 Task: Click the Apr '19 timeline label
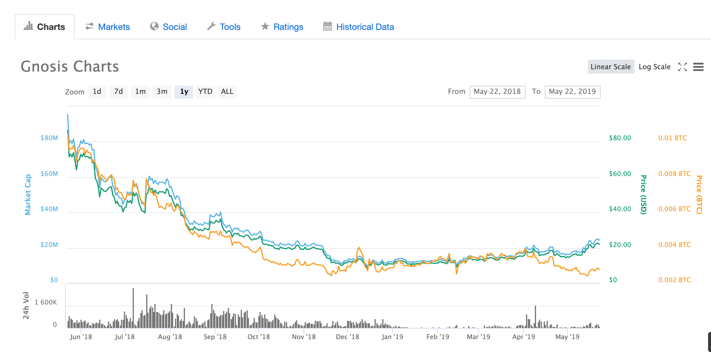(x=524, y=337)
